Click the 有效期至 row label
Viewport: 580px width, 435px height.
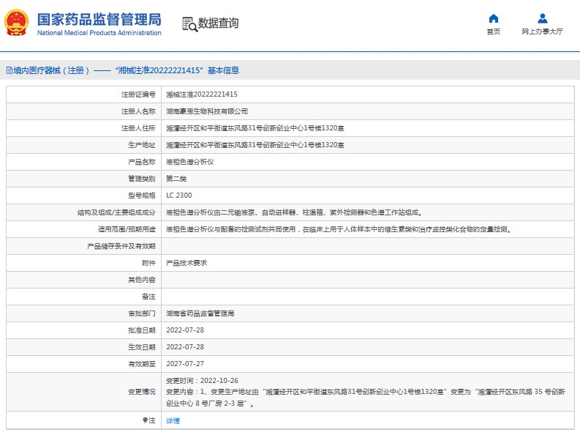[x=142, y=364]
